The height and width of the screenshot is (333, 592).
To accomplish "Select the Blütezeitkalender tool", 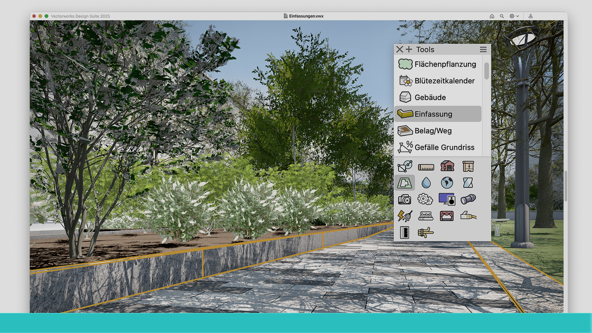I will click(438, 81).
